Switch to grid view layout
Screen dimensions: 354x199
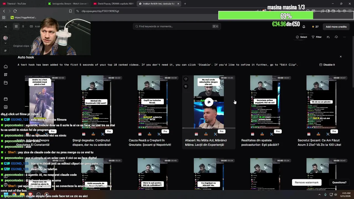(16, 27)
